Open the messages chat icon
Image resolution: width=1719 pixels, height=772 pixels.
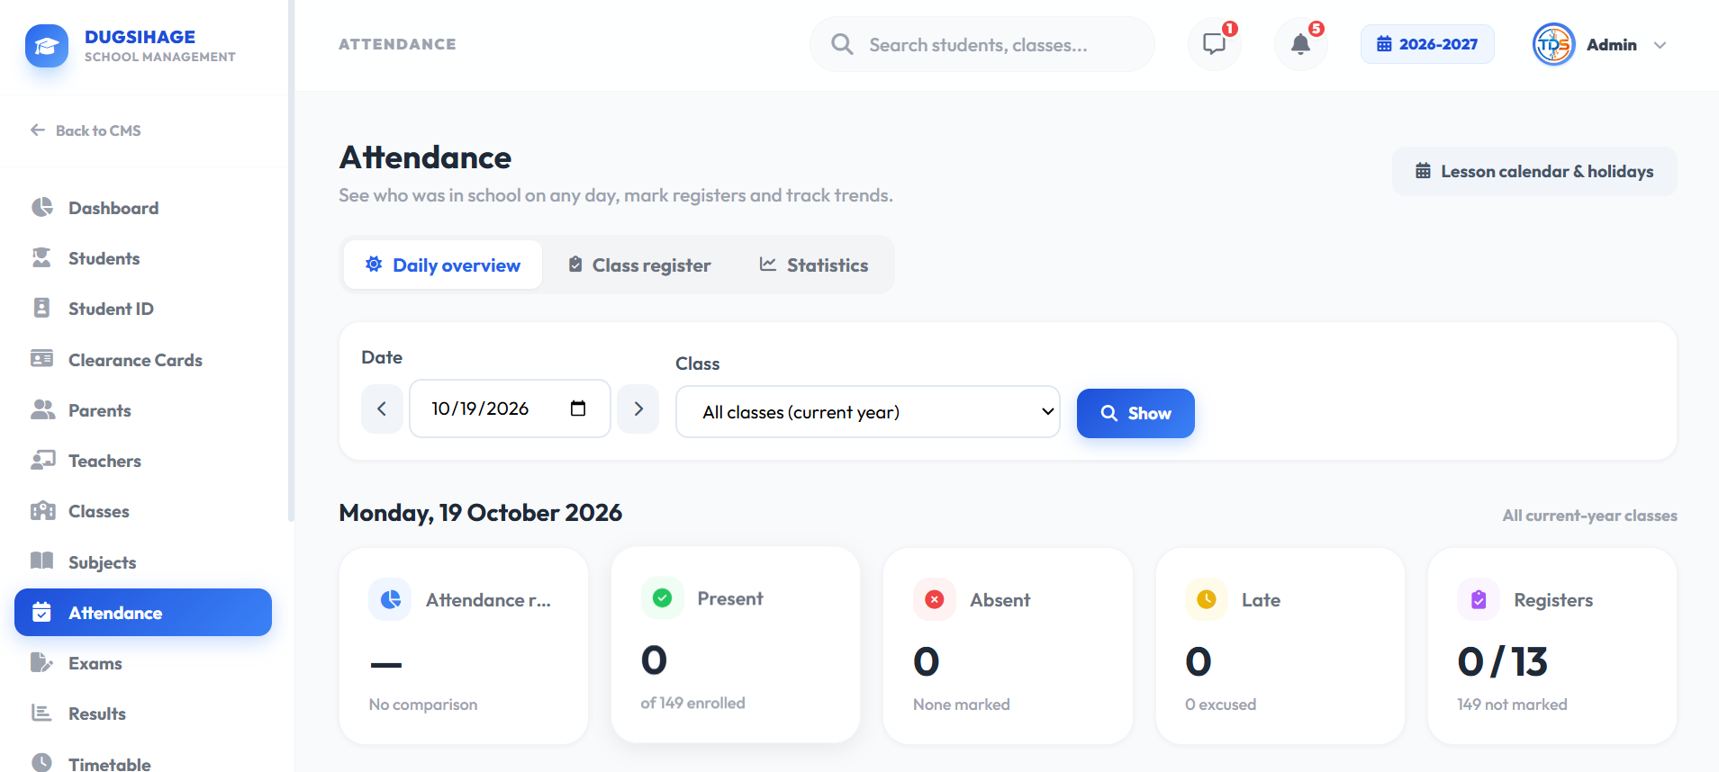point(1214,44)
